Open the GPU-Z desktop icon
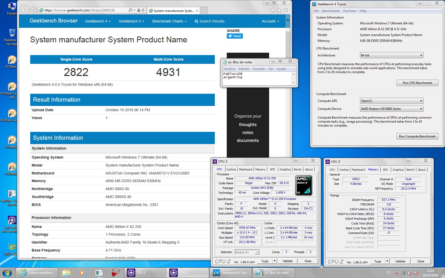The image size is (445, 278). tap(12, 249)
